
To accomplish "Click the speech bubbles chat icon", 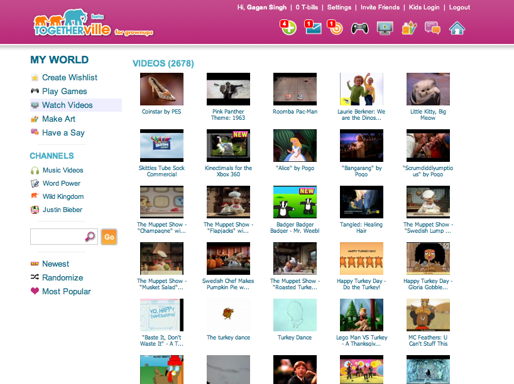I will (x=432, y=28).
